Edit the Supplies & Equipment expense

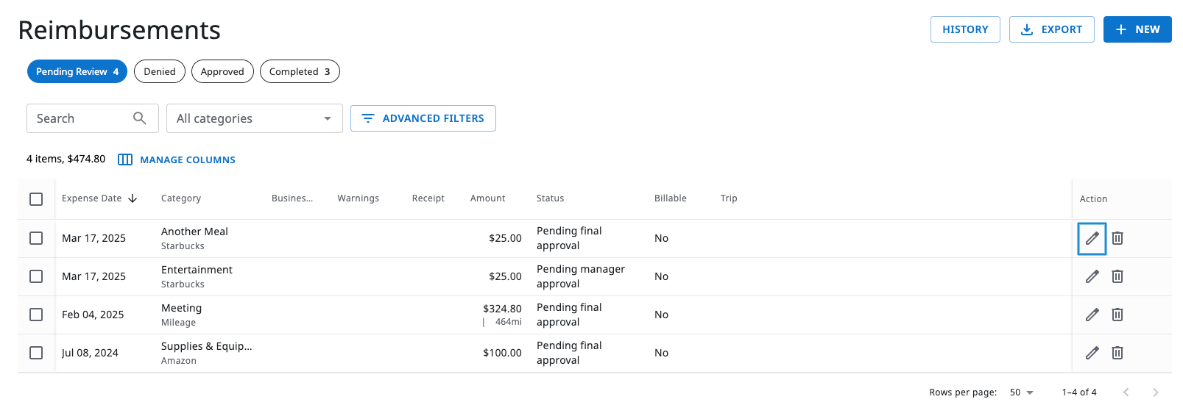point(1092,353)
